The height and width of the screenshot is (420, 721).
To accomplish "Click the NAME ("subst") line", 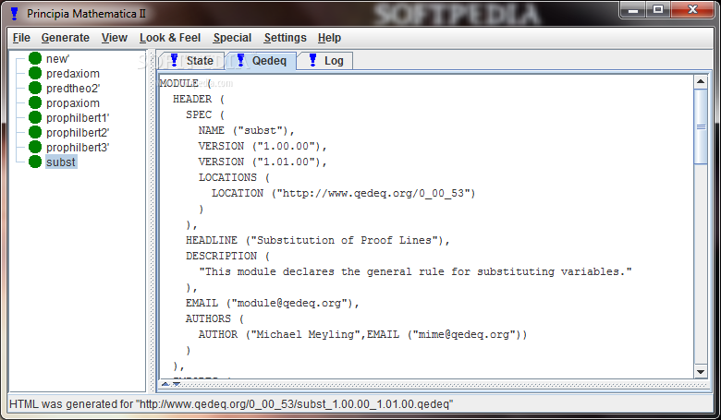I will (246, 130).
